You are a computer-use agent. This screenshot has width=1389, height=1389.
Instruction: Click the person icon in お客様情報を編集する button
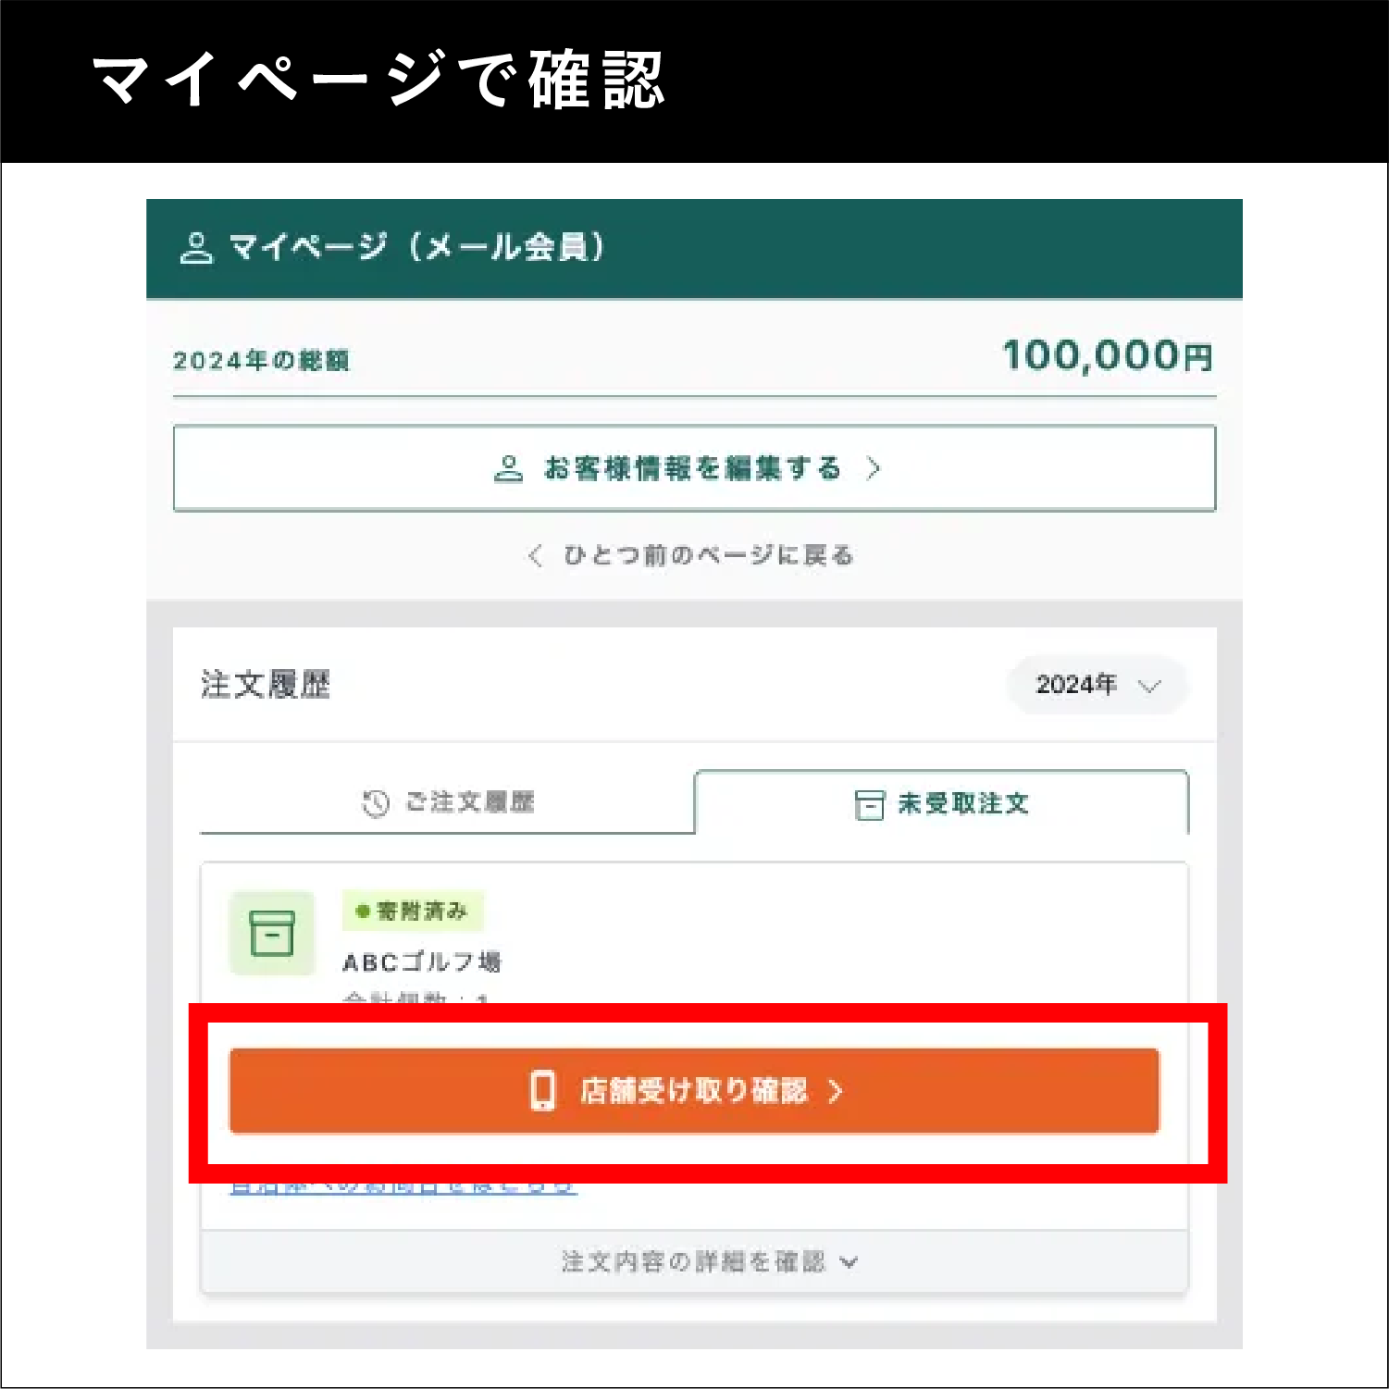click(x=508, y=468)
